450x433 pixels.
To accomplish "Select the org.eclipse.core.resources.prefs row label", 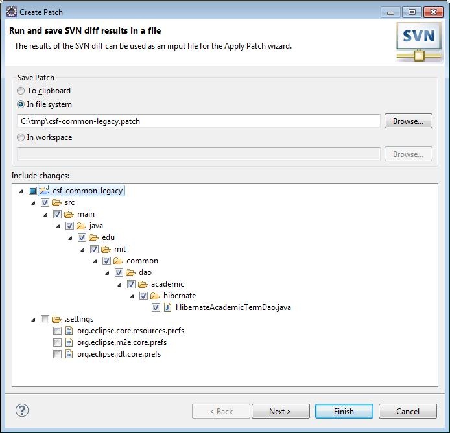I will coord(130,331).
